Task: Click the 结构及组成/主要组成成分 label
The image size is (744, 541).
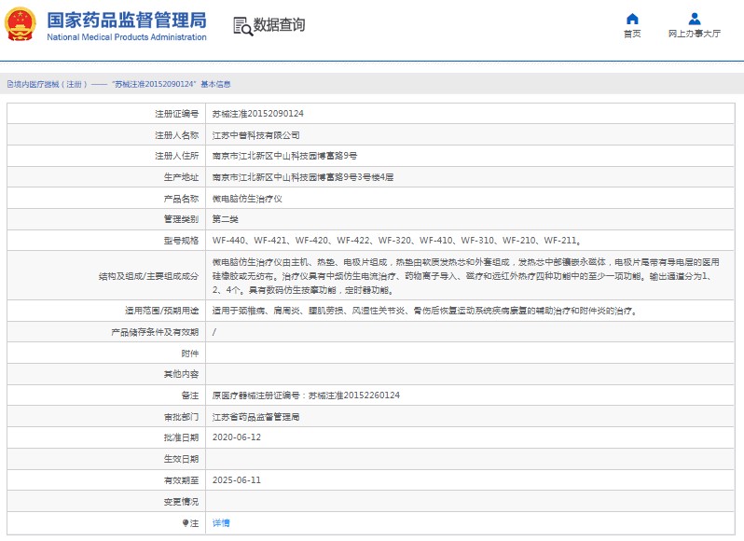Action: (148, 276)
